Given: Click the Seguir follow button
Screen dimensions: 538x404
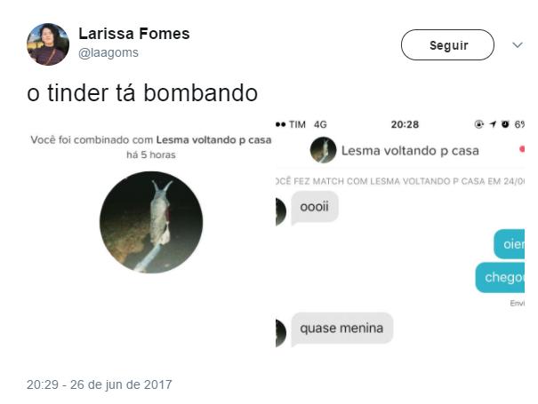Looking at the screenshot, I should (447, 45).
